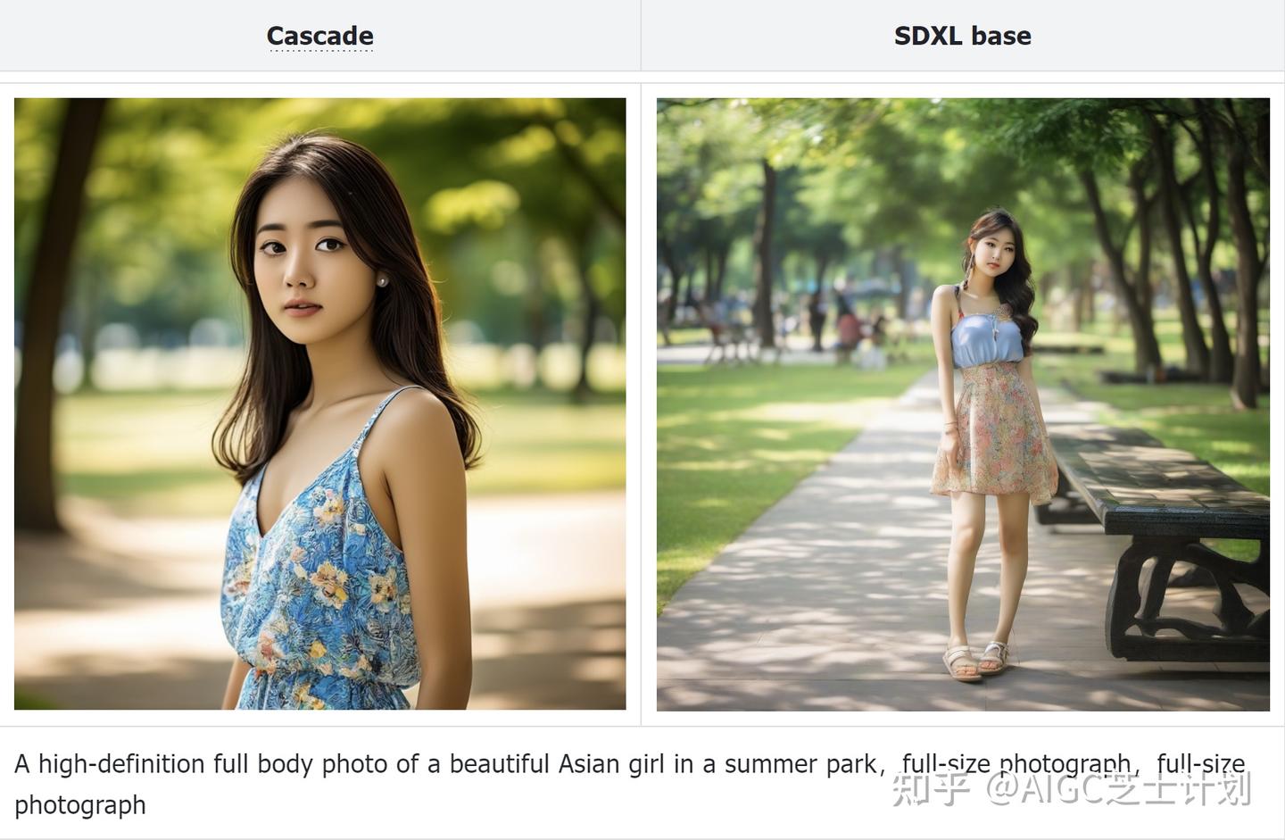Viewport: 1285px width, 840px height.
Task: Click the Cascade dotted-underline header link
Action: click(319, 36)
